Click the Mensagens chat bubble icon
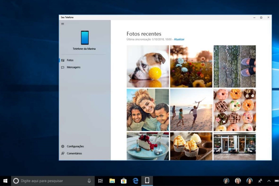The image size is (279, 186). [63, 67]
